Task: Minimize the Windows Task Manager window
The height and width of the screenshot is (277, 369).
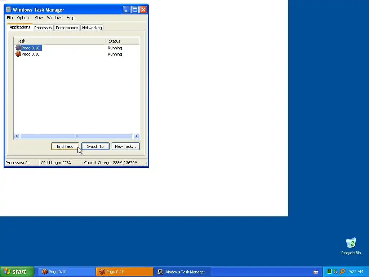Action: 126,10
